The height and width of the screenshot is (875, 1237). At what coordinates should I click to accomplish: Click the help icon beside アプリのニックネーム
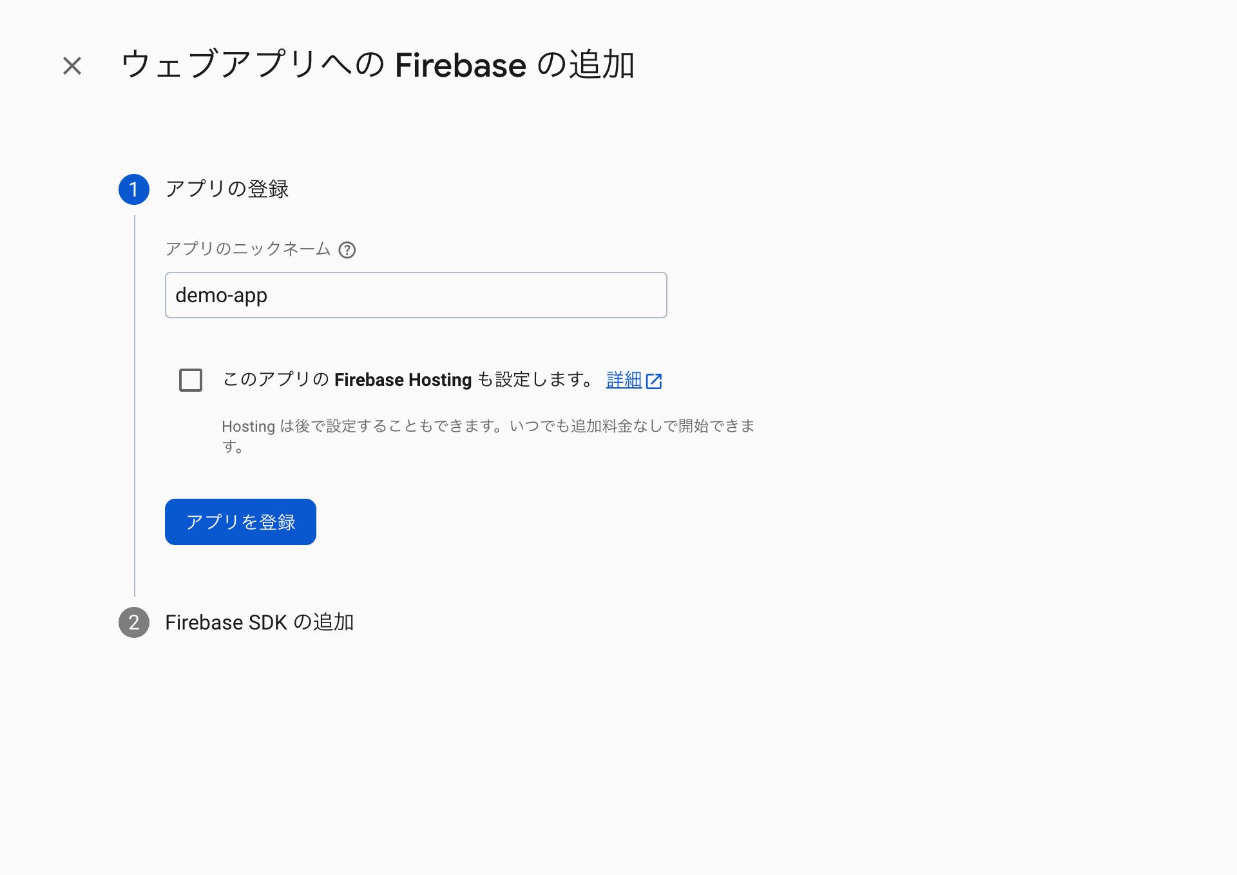pos(347,250)
